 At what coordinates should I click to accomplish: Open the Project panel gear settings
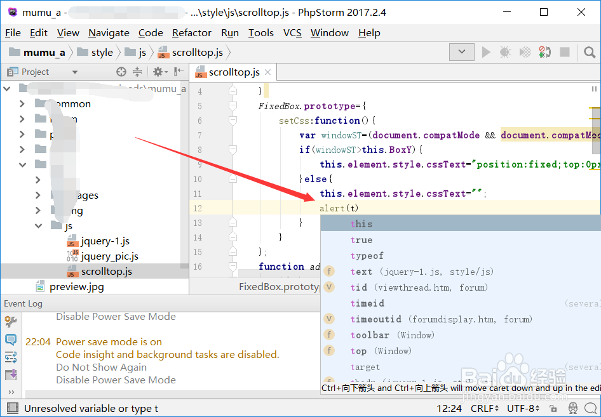[160, 72]
